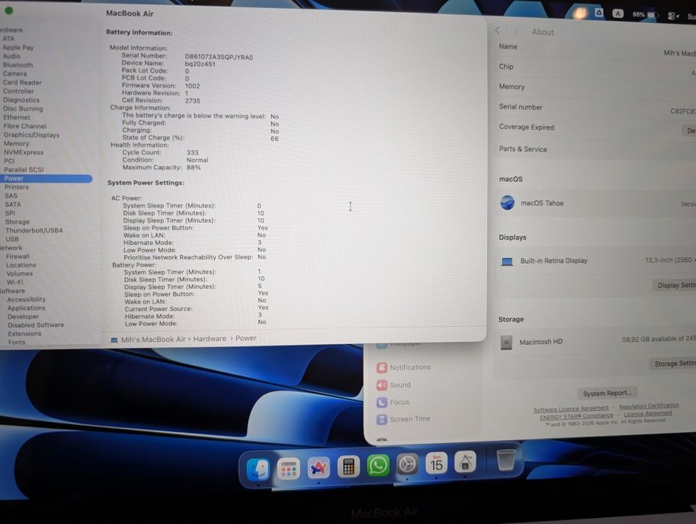696x524 pixels.
Task: Select Bluetooth in the sidebar
Action: pos(18,64)
